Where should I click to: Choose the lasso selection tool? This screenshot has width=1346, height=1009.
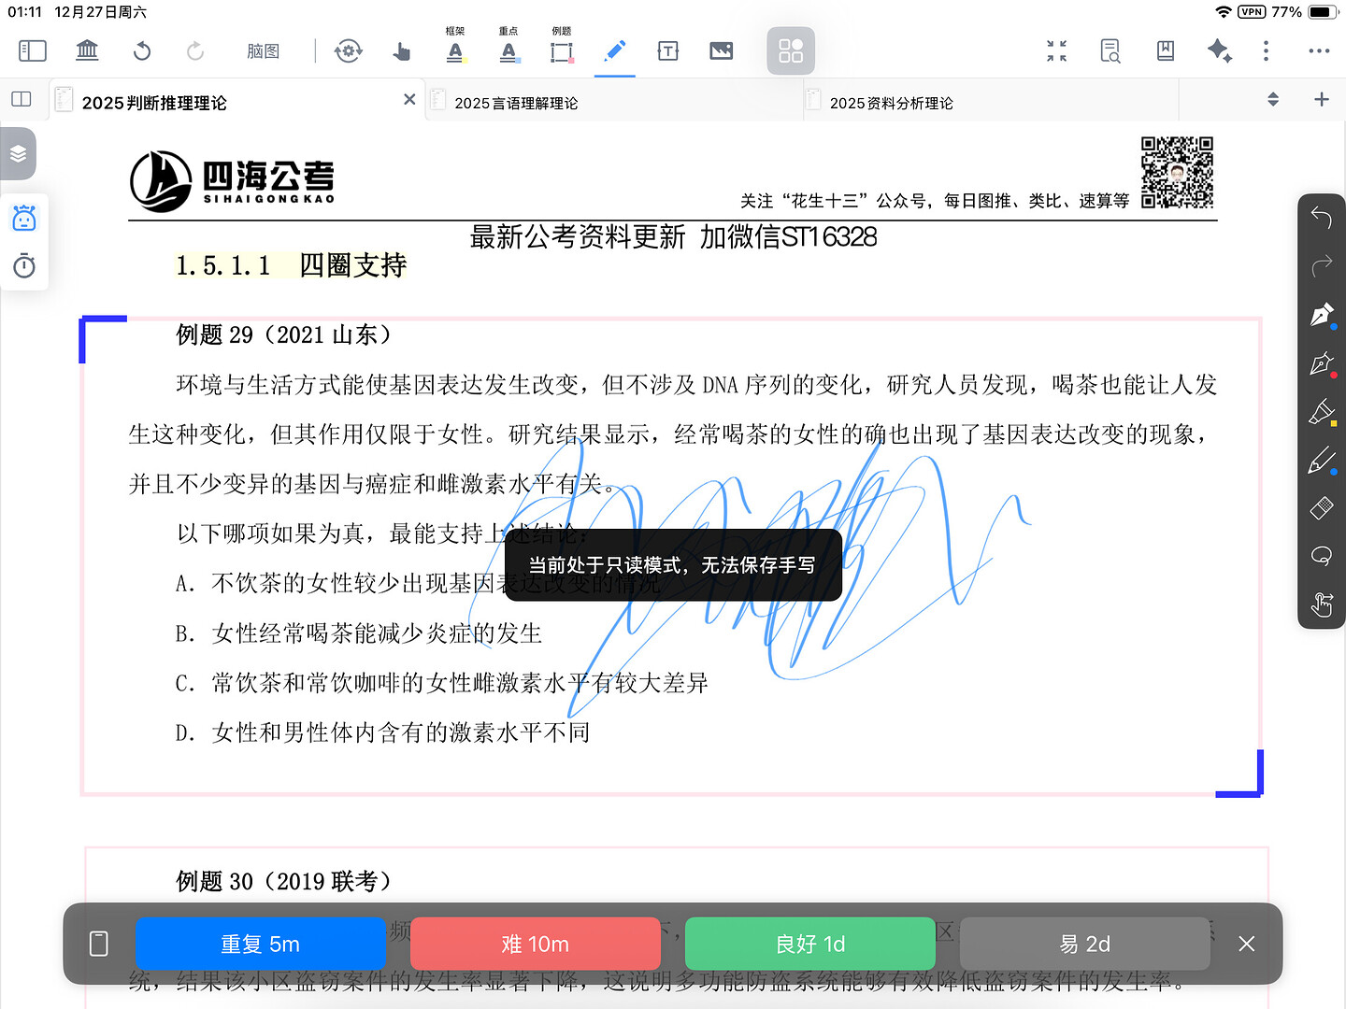click(1321, 557)
